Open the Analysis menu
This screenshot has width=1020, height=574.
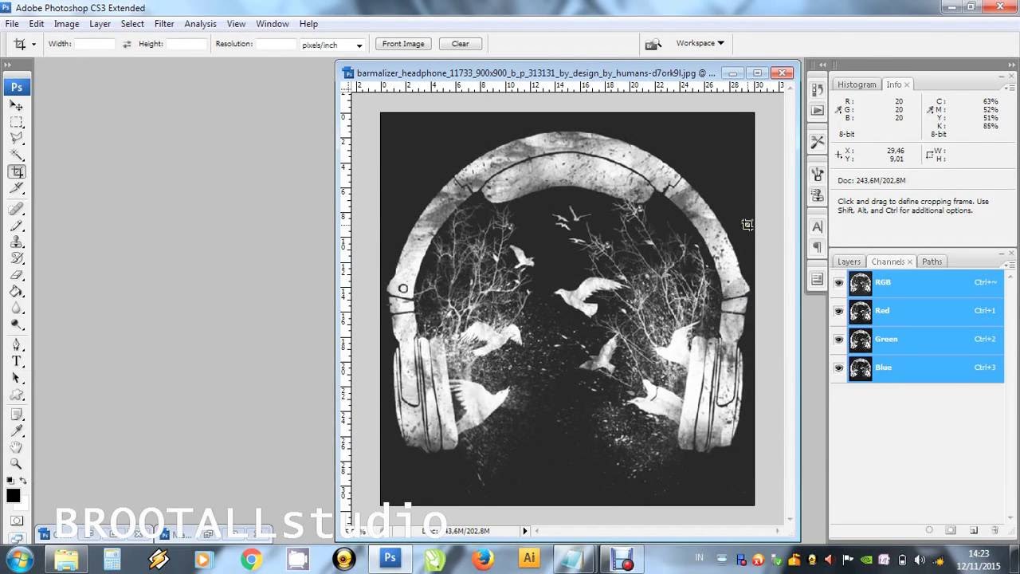(201, 24)
